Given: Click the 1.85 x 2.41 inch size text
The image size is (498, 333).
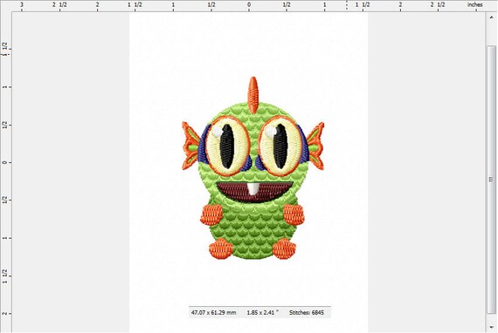Looking at the screenshot, I should [x=262, y=312].
